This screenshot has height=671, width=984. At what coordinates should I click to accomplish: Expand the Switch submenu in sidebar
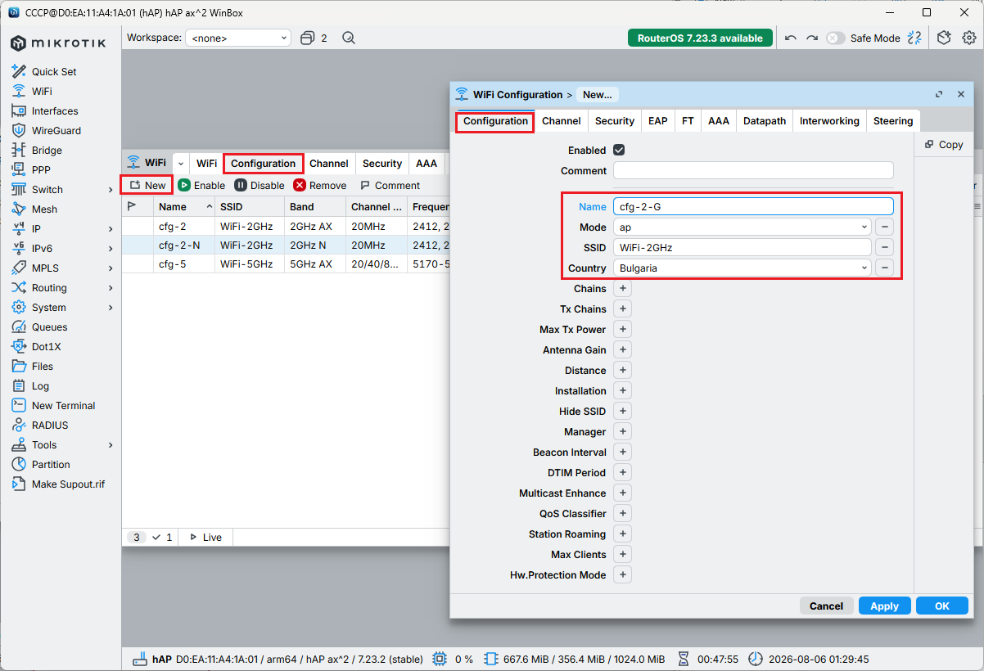(x=111, y=189)
